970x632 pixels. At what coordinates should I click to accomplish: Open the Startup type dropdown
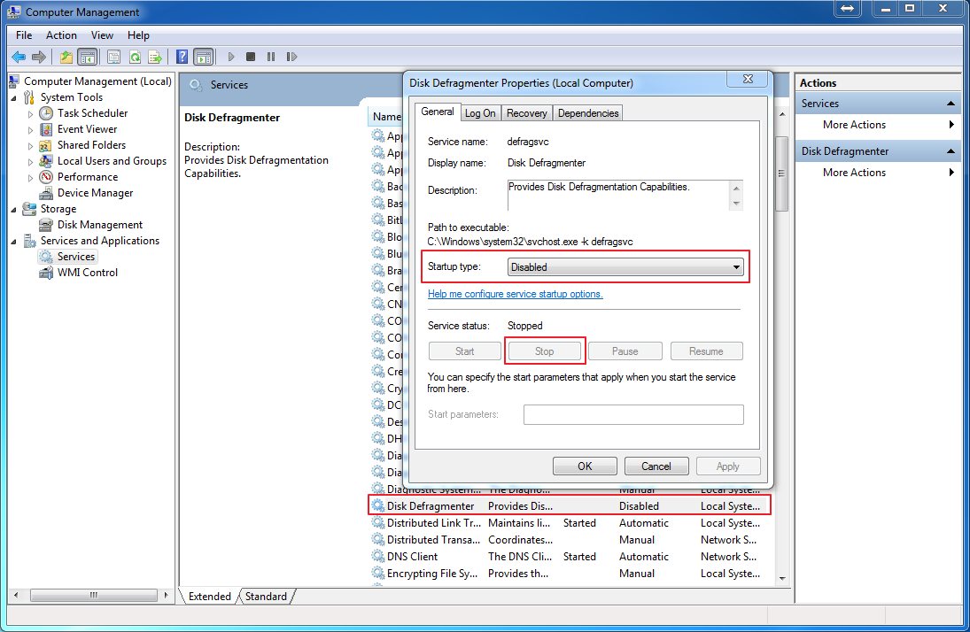point(625,266)
